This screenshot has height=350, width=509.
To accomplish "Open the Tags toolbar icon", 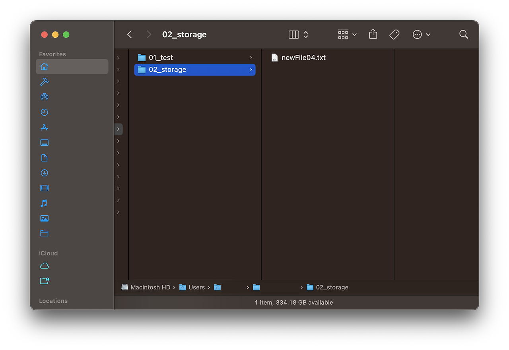I will tap(394, 35).
